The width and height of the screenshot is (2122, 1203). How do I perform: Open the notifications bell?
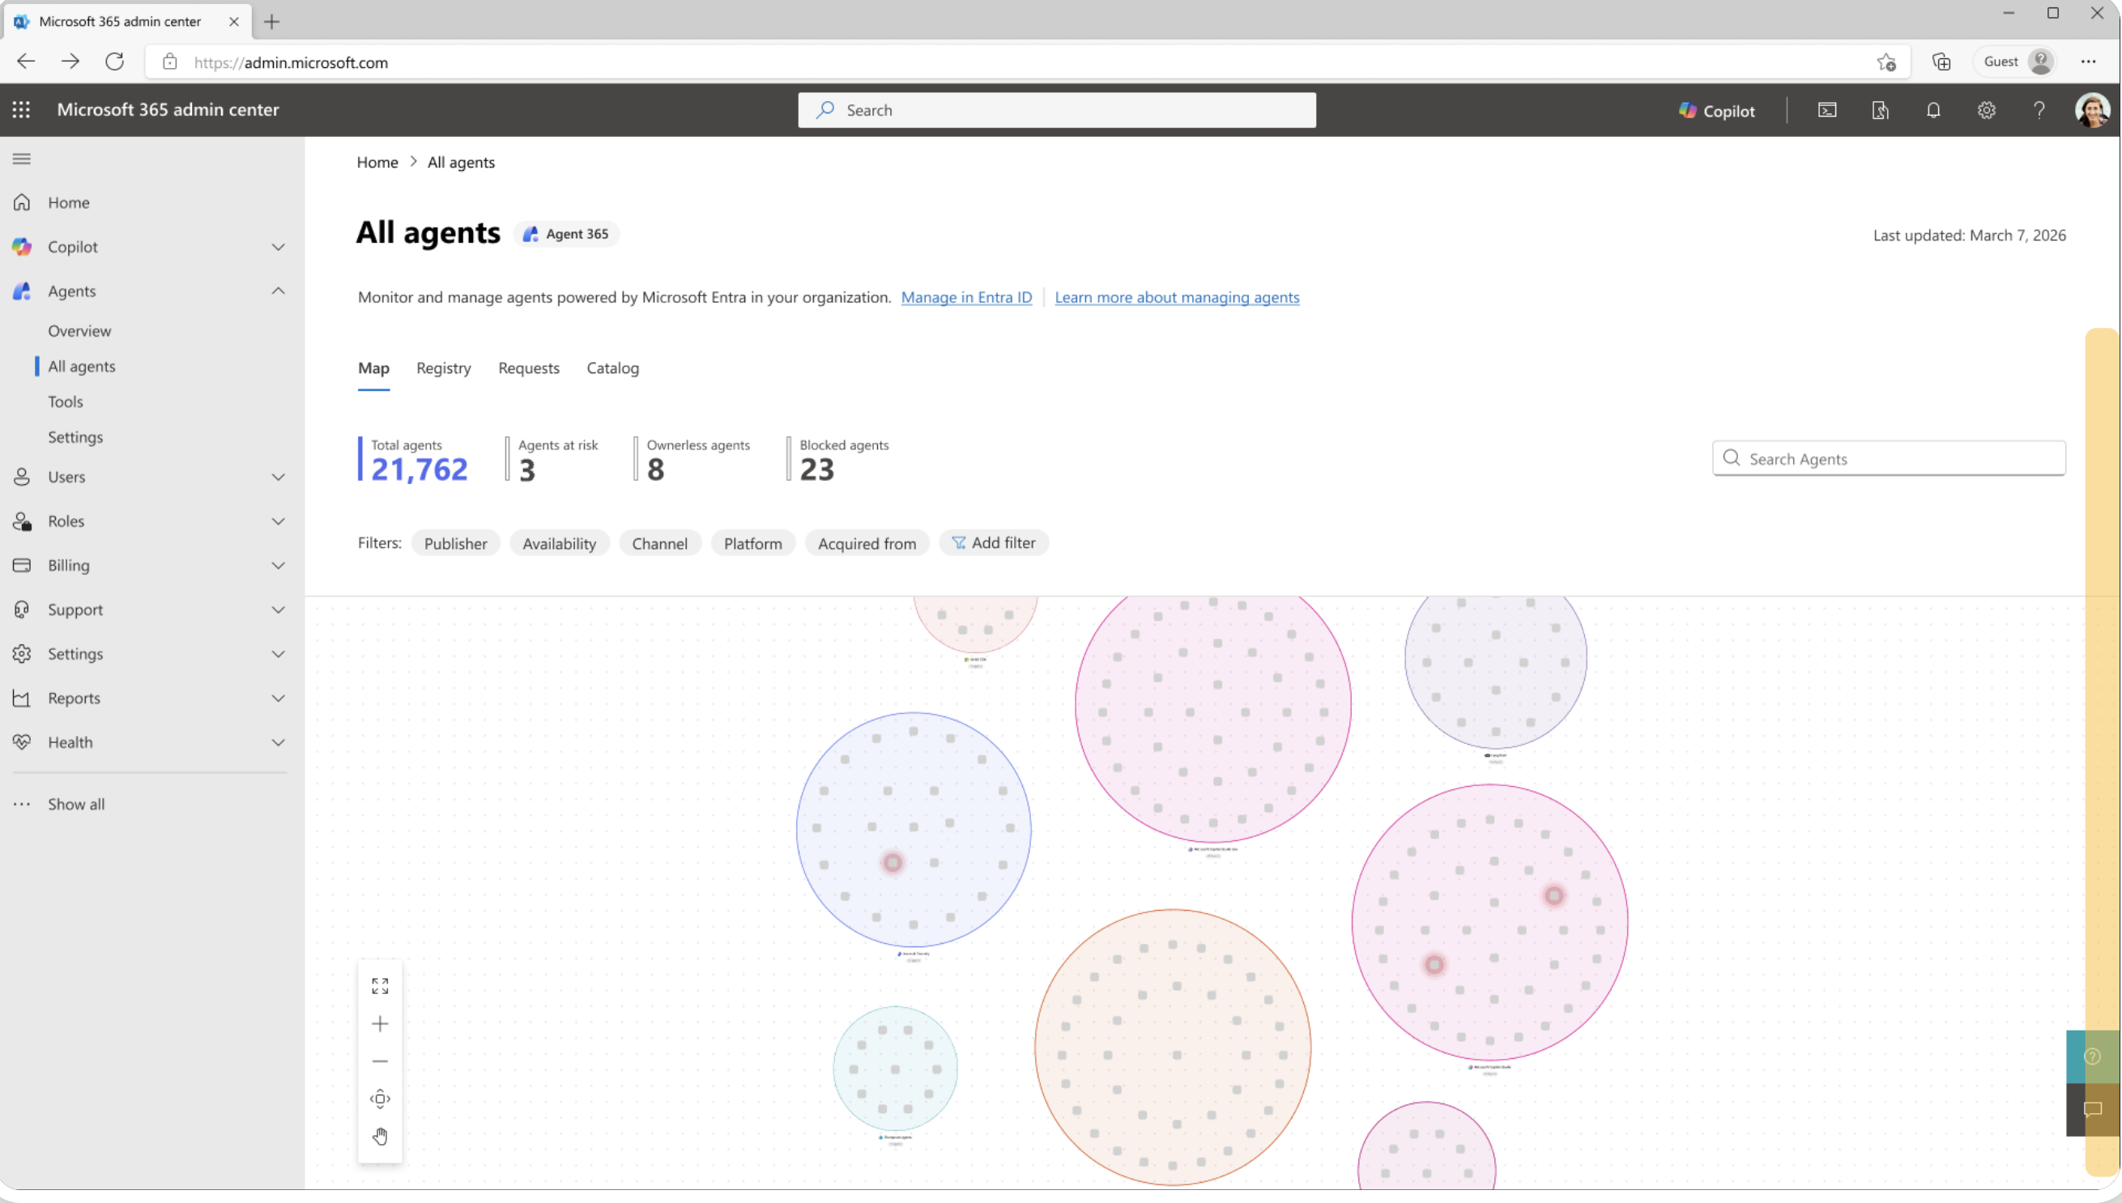tap(1933, 110)
